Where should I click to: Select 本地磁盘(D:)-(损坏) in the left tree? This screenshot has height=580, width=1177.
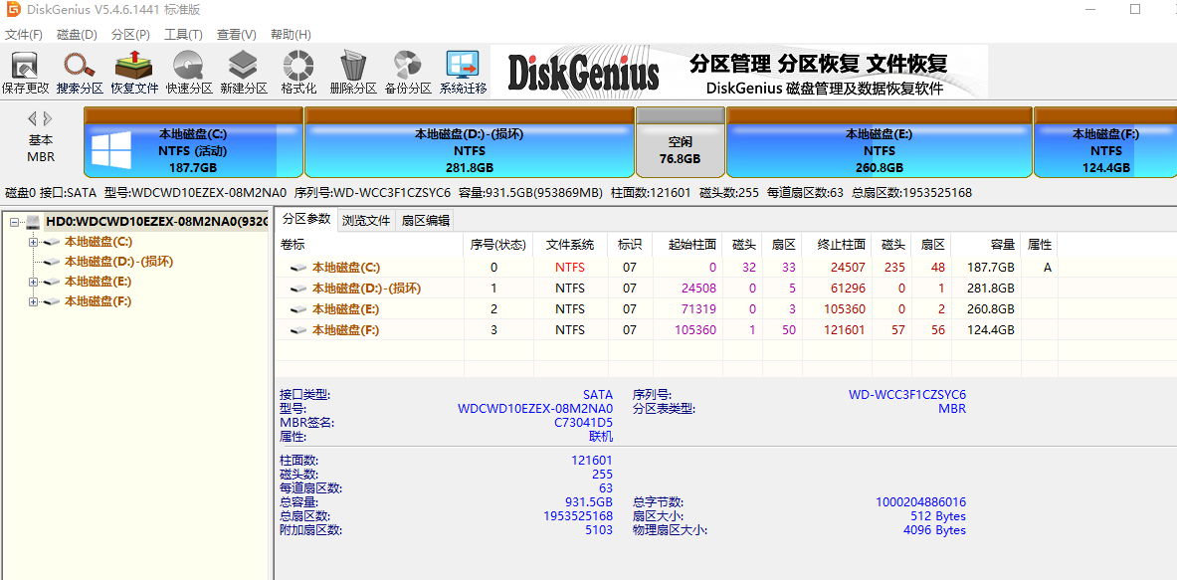[x=119, y=262]
